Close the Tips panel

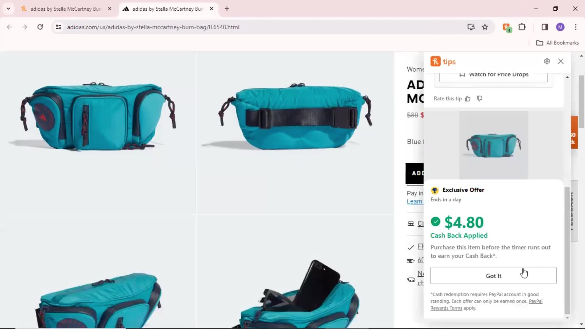[x=561, y=61]
